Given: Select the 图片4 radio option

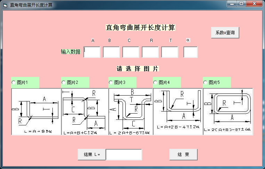Looking at the screenshot, I should tap(156, 82).
